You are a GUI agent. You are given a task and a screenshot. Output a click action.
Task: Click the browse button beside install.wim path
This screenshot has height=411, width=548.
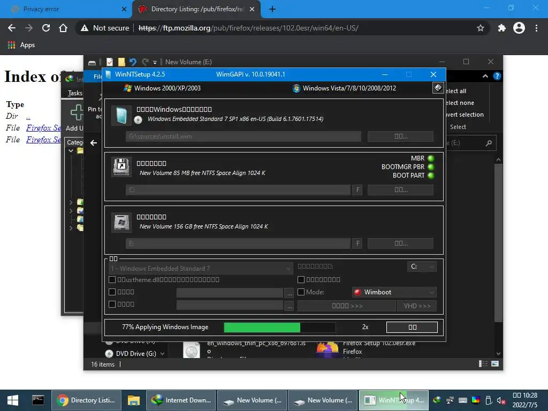click(400, 136)
